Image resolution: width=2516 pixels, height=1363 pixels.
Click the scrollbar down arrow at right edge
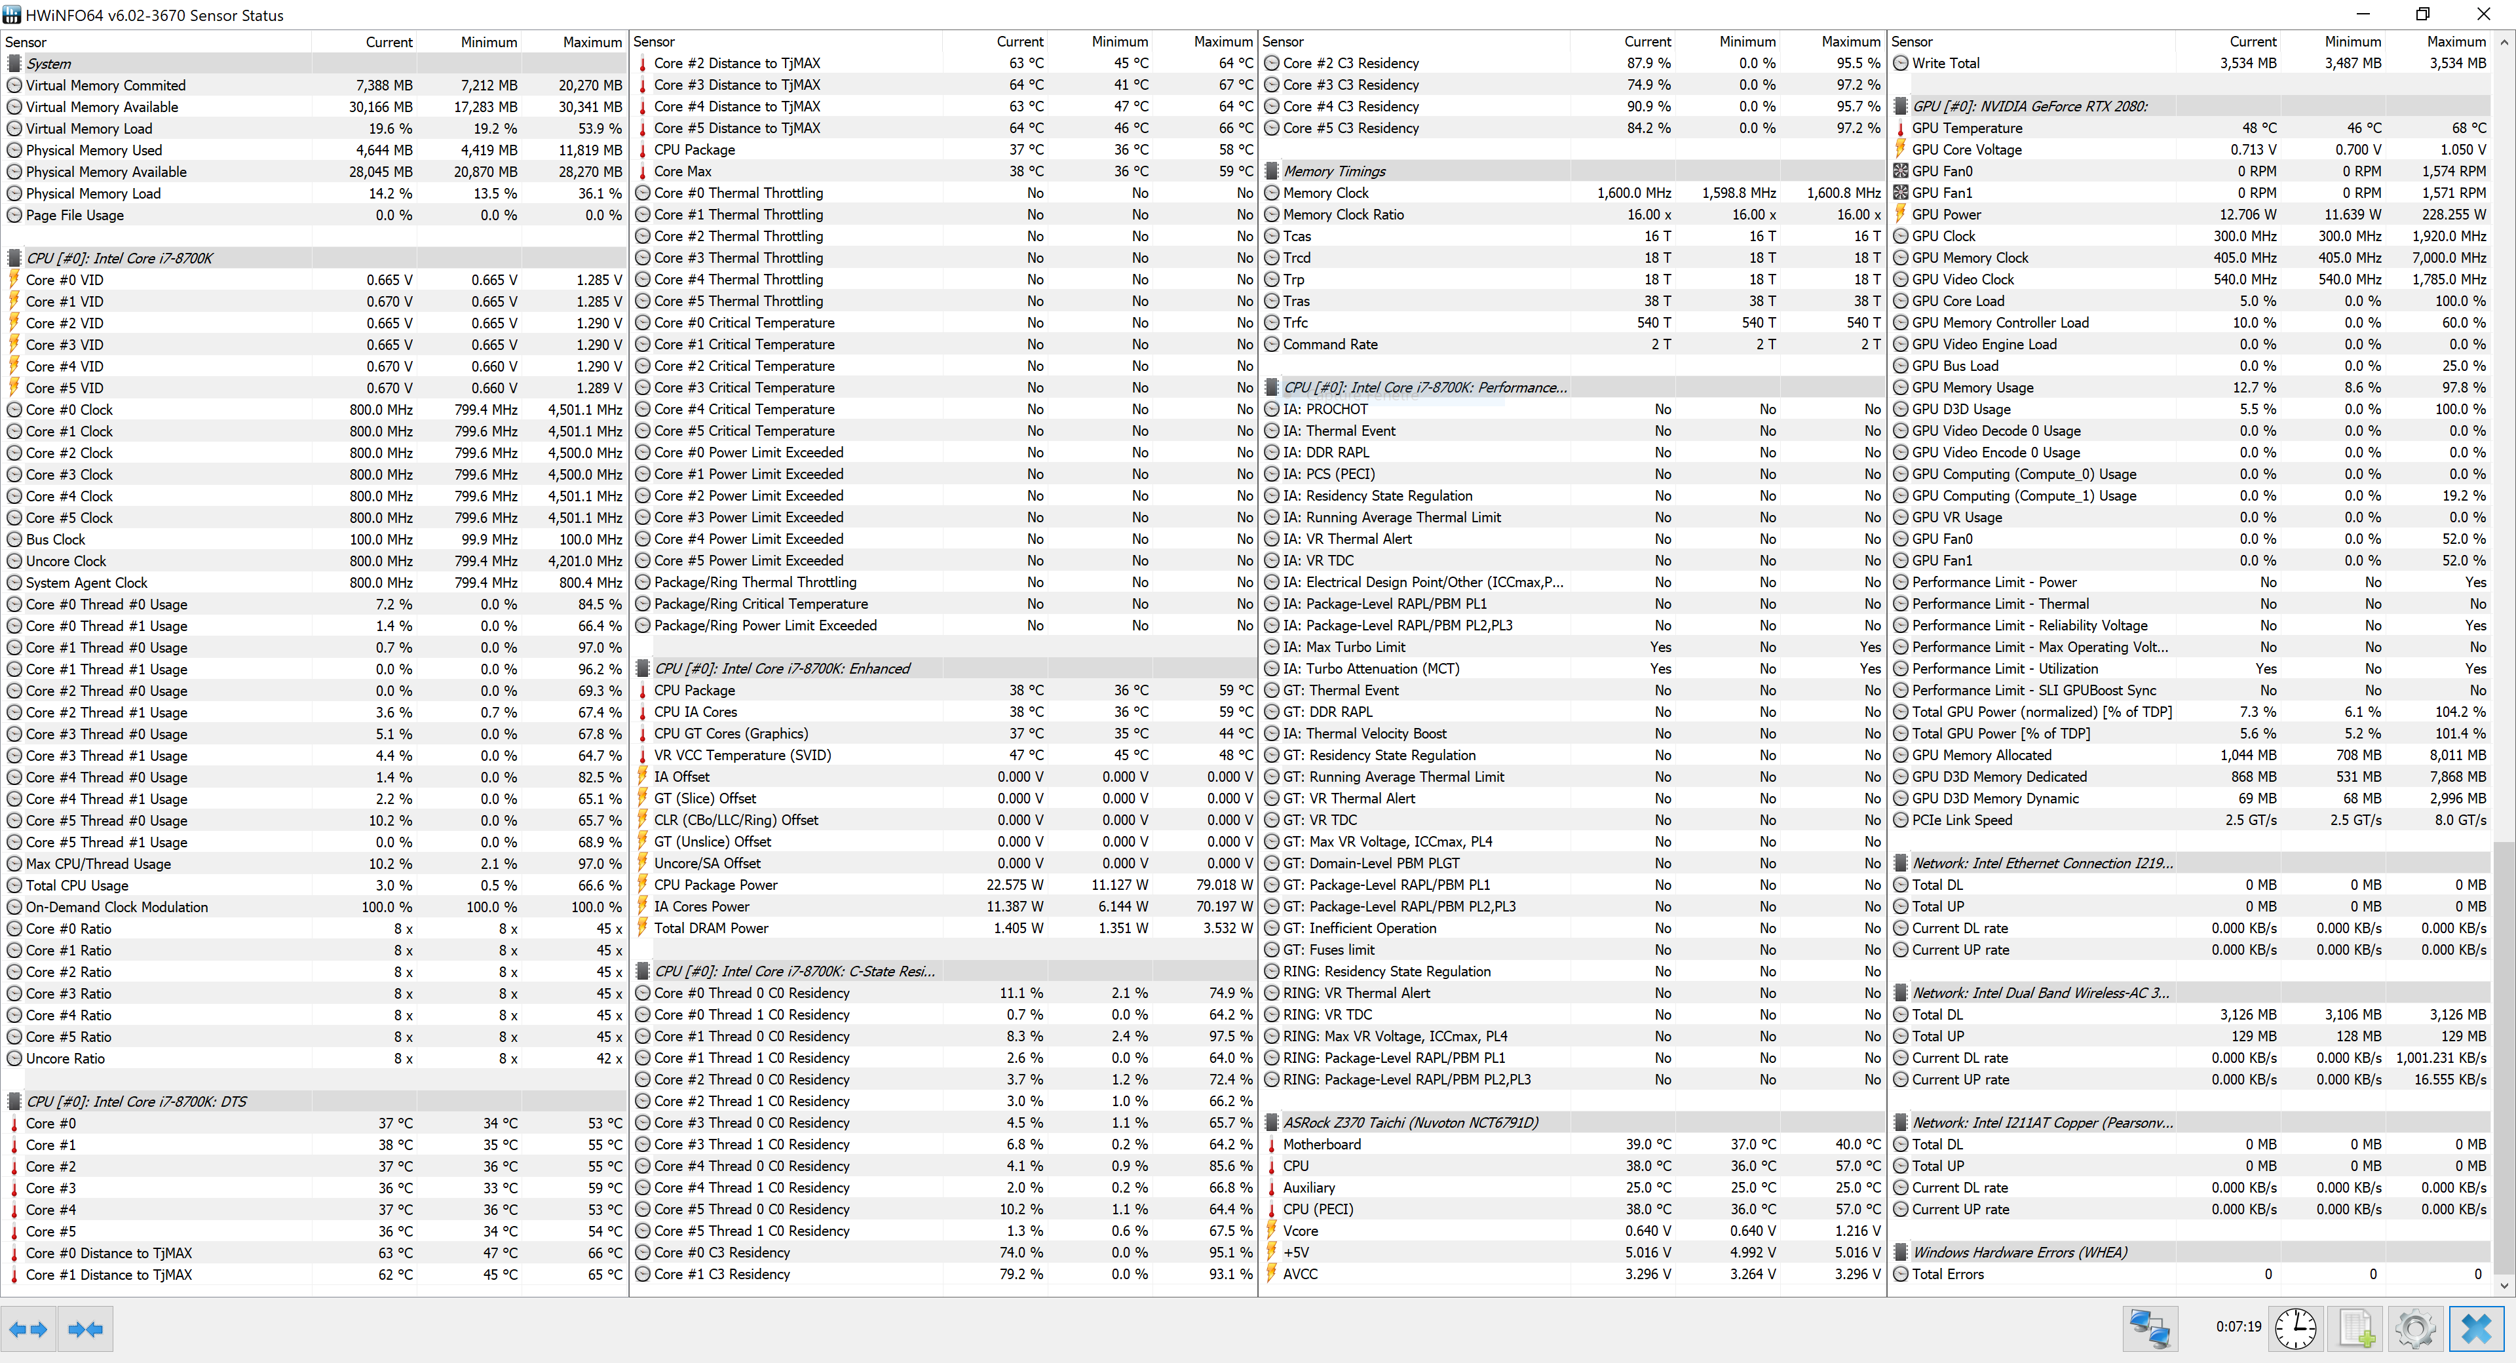point(2504,1287)
